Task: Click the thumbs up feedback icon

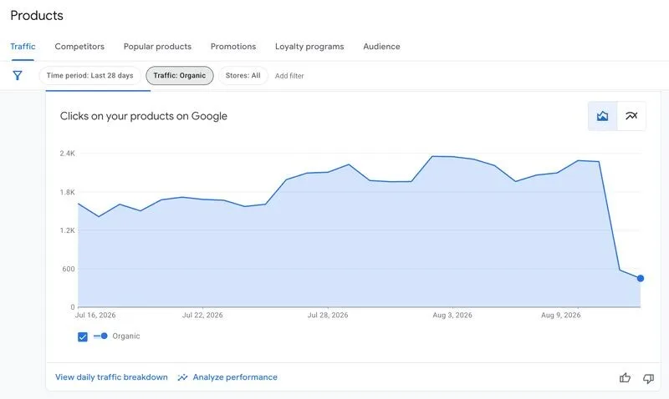Action: 625,377
